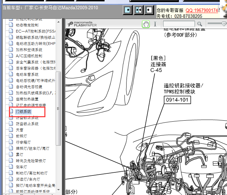Screen dimensions: 227x195
Task: Open 加热和空调系统 entry
Action: pyautogui.click(x=29, y=50)
